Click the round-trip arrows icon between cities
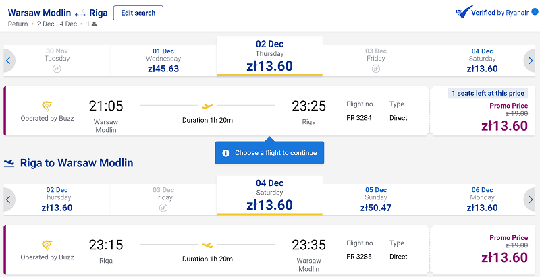Viewport: 540px width, 277px height. [x=80, y=13]
